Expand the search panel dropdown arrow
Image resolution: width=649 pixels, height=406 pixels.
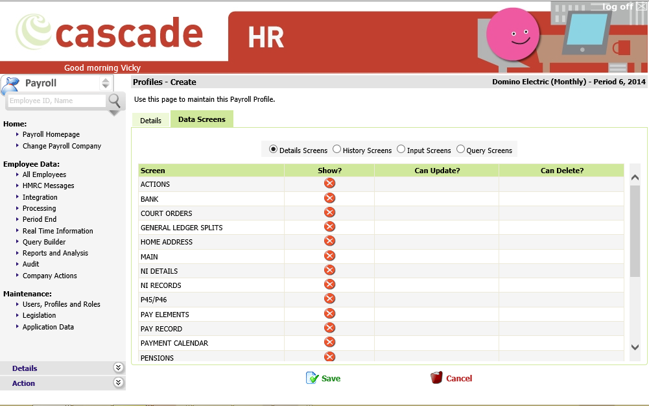[114, 113]
